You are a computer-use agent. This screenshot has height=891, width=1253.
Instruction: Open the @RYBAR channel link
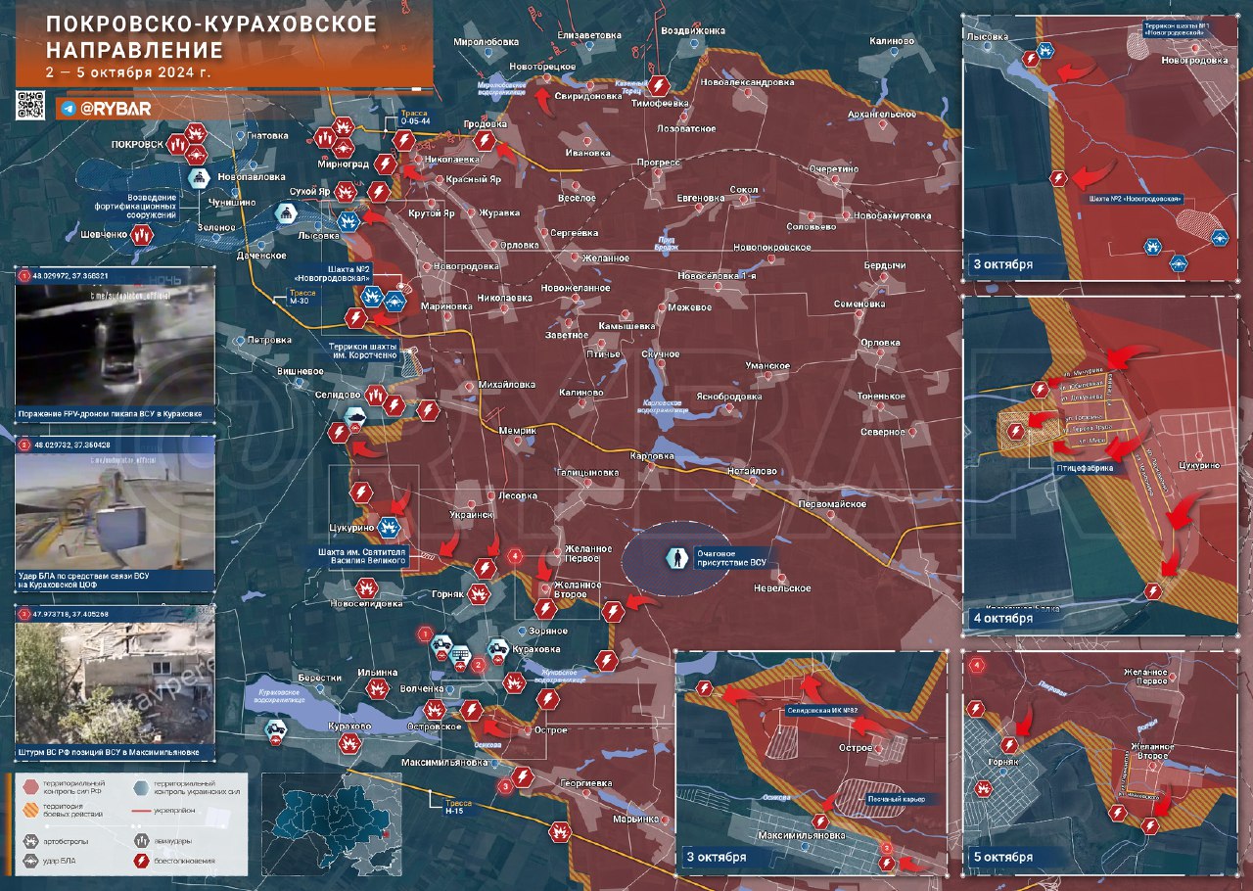click(116, 109)
